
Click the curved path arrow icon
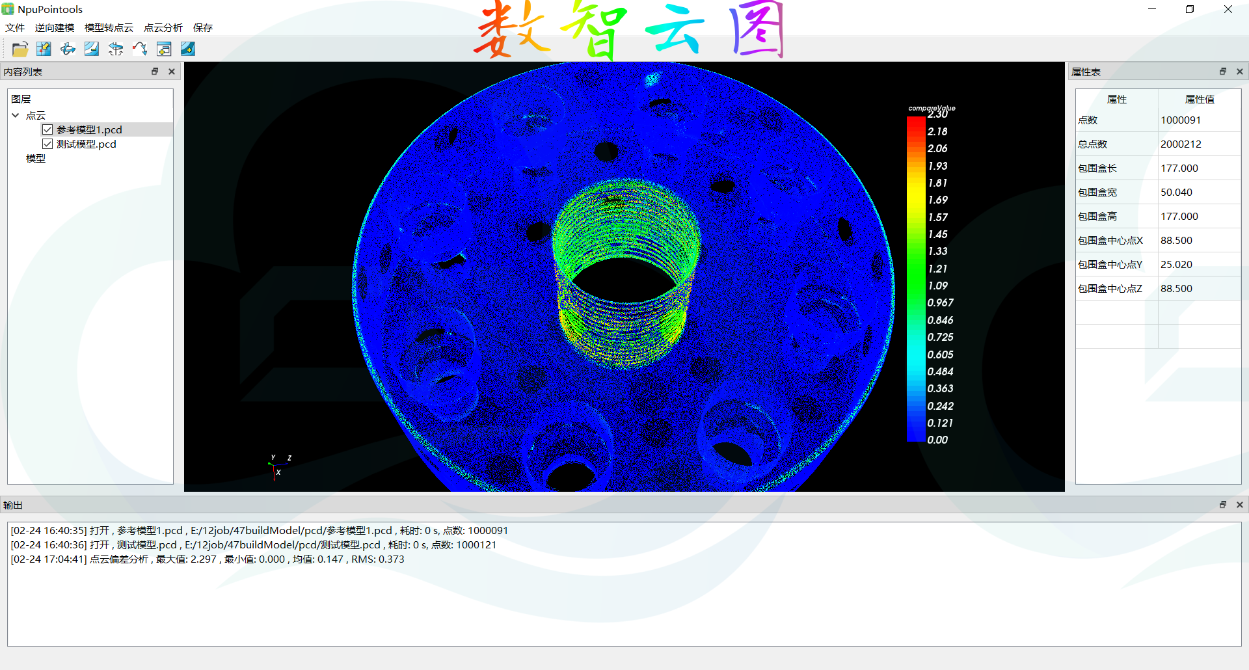click(x=140, y=49)
